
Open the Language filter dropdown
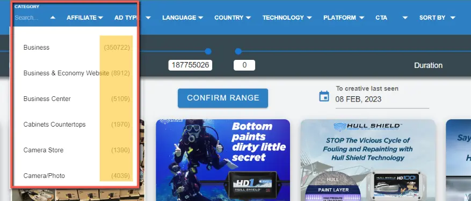(183, 18)
